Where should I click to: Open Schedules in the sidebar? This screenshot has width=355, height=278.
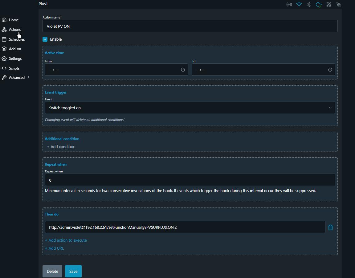tap(17, 39)
